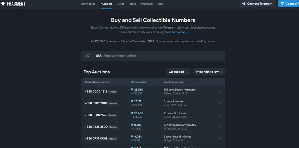The image size is (299, 148).
Task: Click the 8,283 minimum bid value
Action: [138, 125]
